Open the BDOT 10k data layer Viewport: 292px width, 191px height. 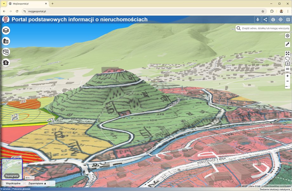pos(6,52)
